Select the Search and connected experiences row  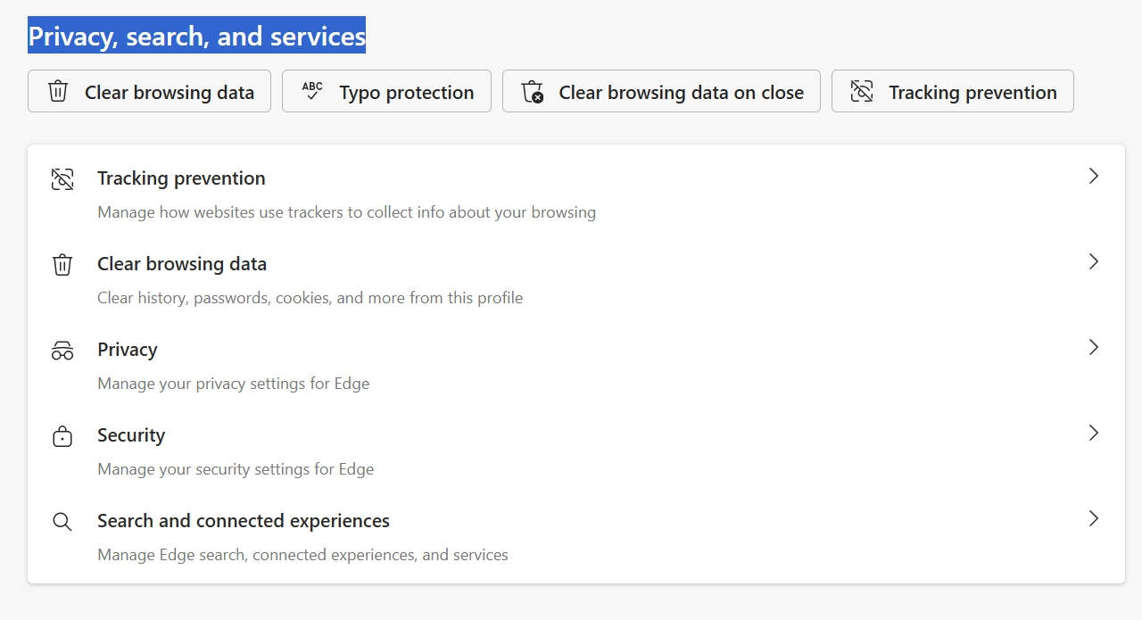pos(571,535)
